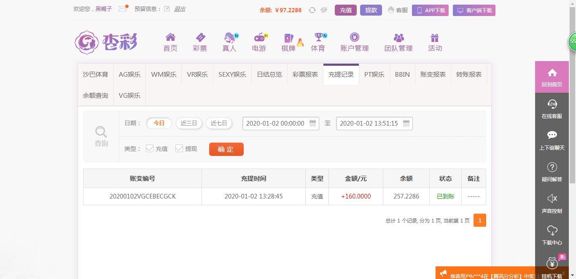Open the start date calendar picker
Image resolution: width=576 pixels, height=279 pixels.
[x=312, y=123]
